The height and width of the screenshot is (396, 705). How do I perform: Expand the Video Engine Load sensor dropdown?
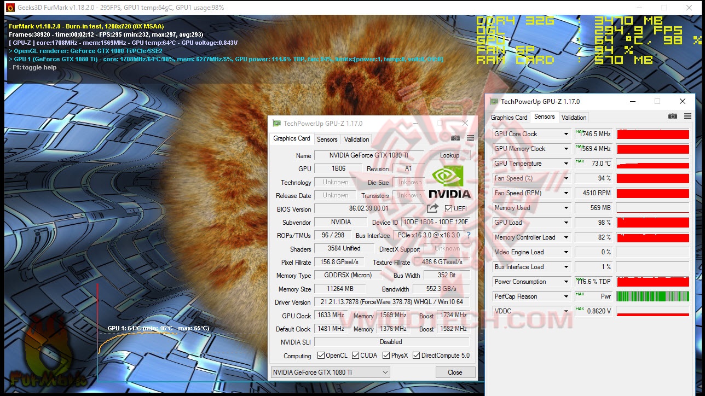click(566, 252)
